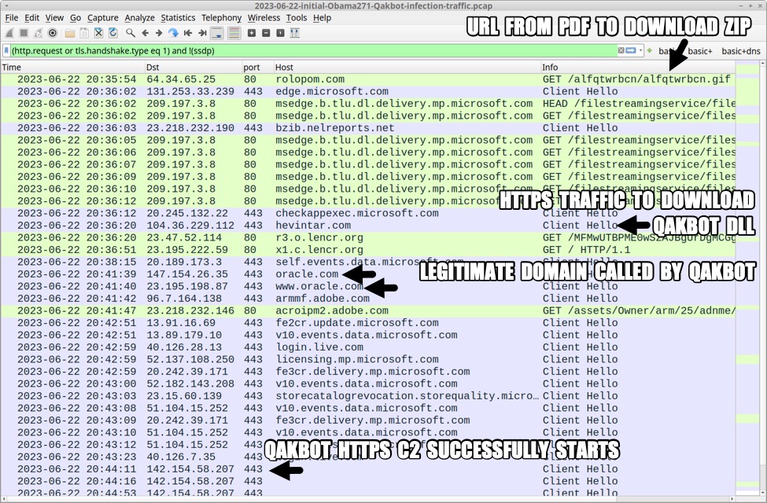This screenshot has width=767, height=503.
Task: Select the hevintar.com packet row
Action: point(368,226)
